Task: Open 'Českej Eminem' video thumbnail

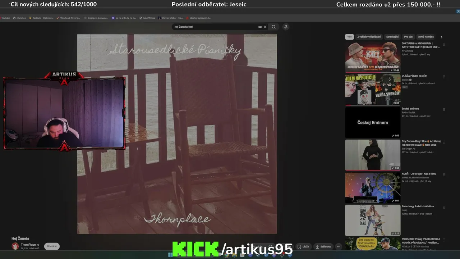Action: [373, 122]
